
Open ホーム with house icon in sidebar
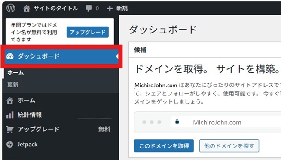click(26, 100)
